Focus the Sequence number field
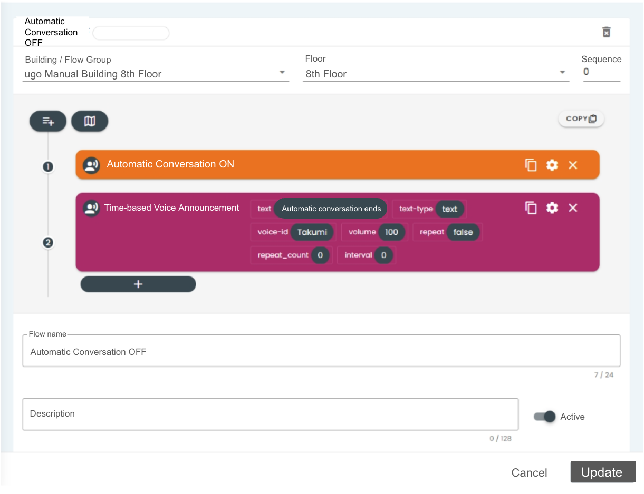The image size is (644, 494). (x=601, y=72)
